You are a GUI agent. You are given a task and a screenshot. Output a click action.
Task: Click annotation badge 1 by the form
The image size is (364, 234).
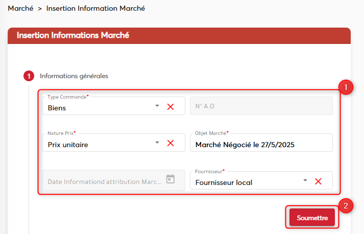pos(346,87)
